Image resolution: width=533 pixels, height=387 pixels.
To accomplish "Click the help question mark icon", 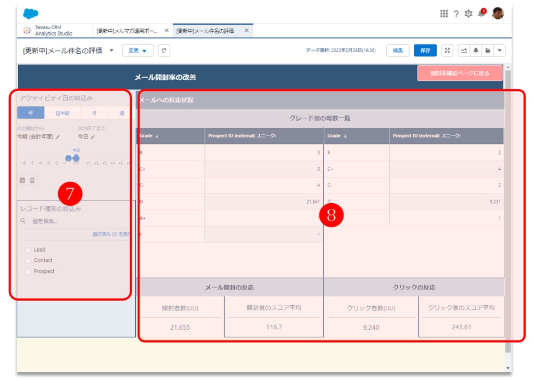I will (456, 14).
